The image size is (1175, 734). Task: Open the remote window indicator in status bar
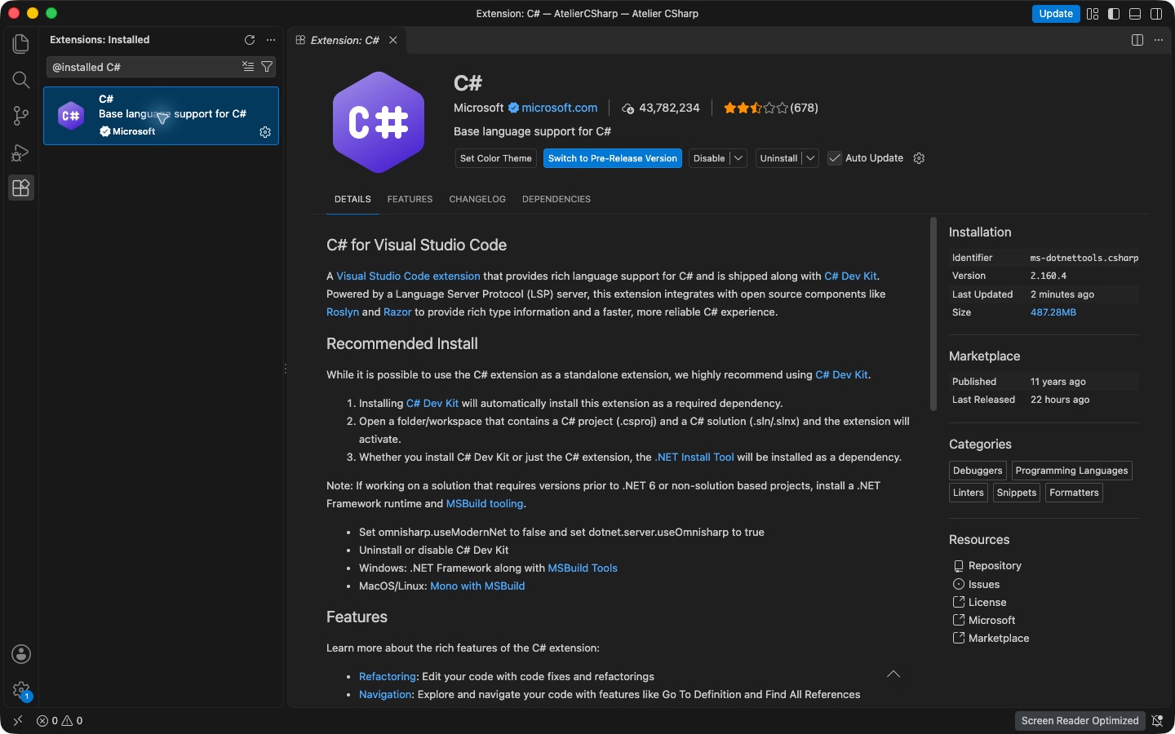pyautogui.click(x=18, y=721)
